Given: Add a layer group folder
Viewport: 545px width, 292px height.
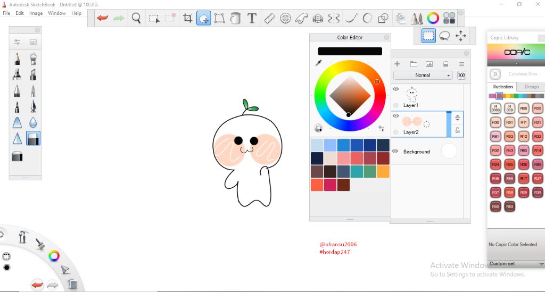Looking at the screenshot, I should [x=414, y=64].
